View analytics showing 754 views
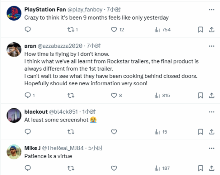The image size is (220, 175). click(x=162, y=29)
